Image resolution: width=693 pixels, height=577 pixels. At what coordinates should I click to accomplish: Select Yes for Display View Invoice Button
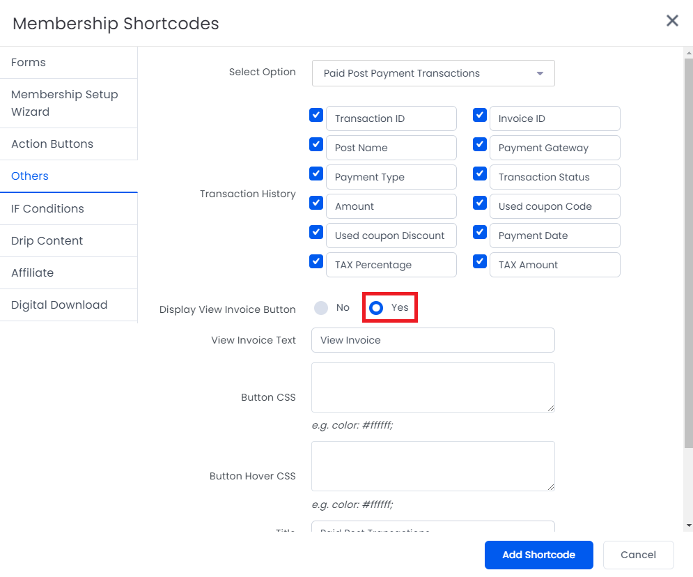[x=376, y=308]
